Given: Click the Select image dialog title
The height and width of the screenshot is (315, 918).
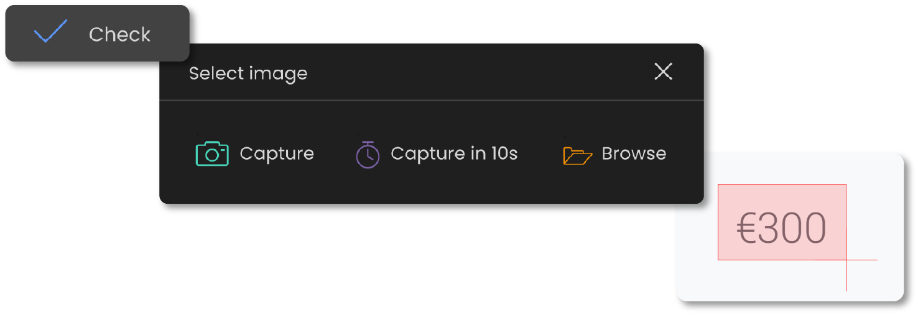Looking at the screenshot, I should [248, 73].
